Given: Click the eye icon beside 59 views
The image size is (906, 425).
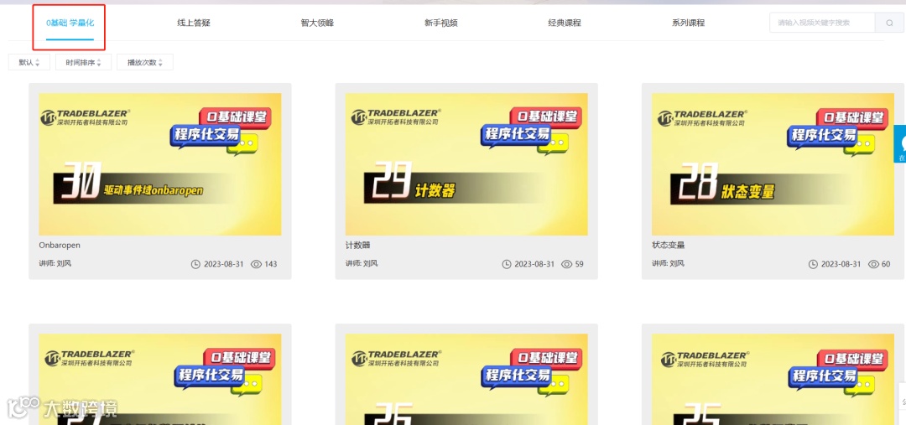Looking at the screenshot, I should click(567, 264).
